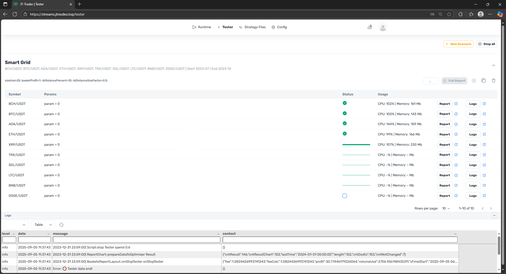Image resolution: width=506 pixels, height=274 pixels.
Task: Open the Table view dropdown in Logs
Action: pos(43,225)
